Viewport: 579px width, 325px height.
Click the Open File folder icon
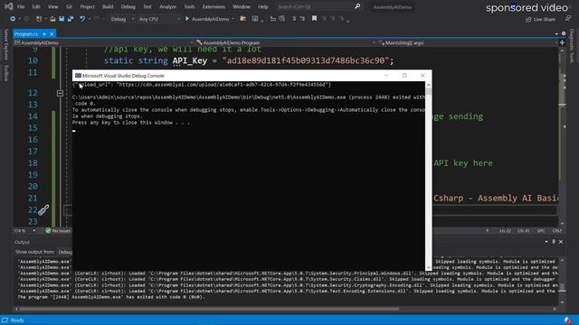52,19
